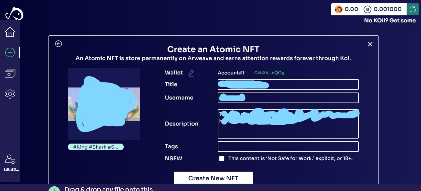
Task: Click the orange KOII balance coin icon
Action: pos(338,9)
